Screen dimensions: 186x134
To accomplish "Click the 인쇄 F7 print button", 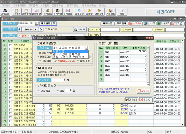I will click(x=149, y=23).
